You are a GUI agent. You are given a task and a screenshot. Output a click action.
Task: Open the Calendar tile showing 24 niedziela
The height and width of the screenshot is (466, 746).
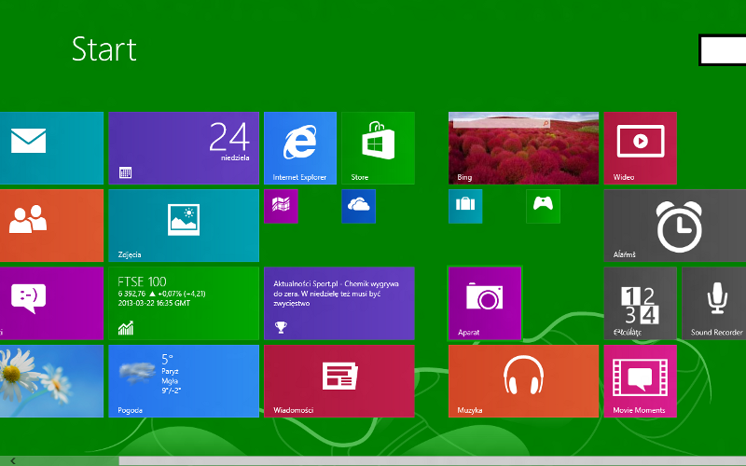(x=184, y=148)
